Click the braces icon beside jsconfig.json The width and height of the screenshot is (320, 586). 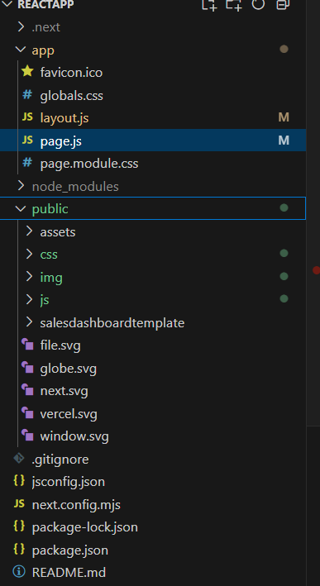click(19, 480)
